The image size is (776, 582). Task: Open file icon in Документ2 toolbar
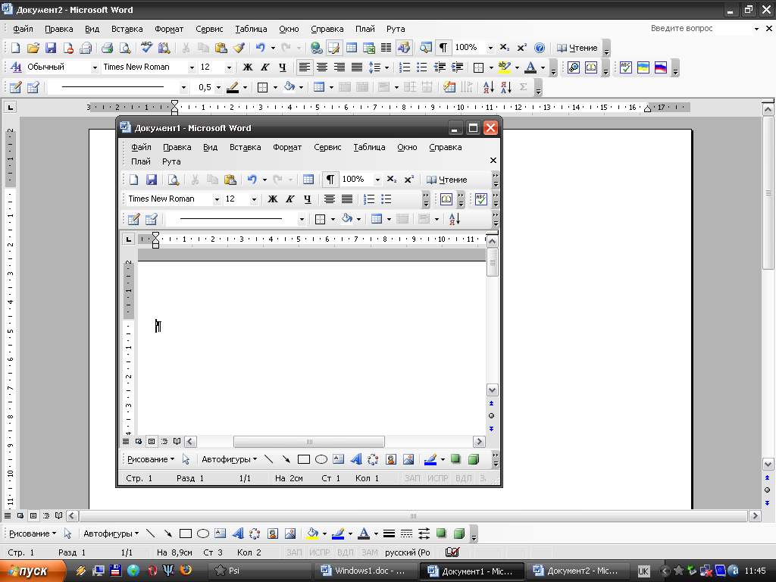coord(33,48)
